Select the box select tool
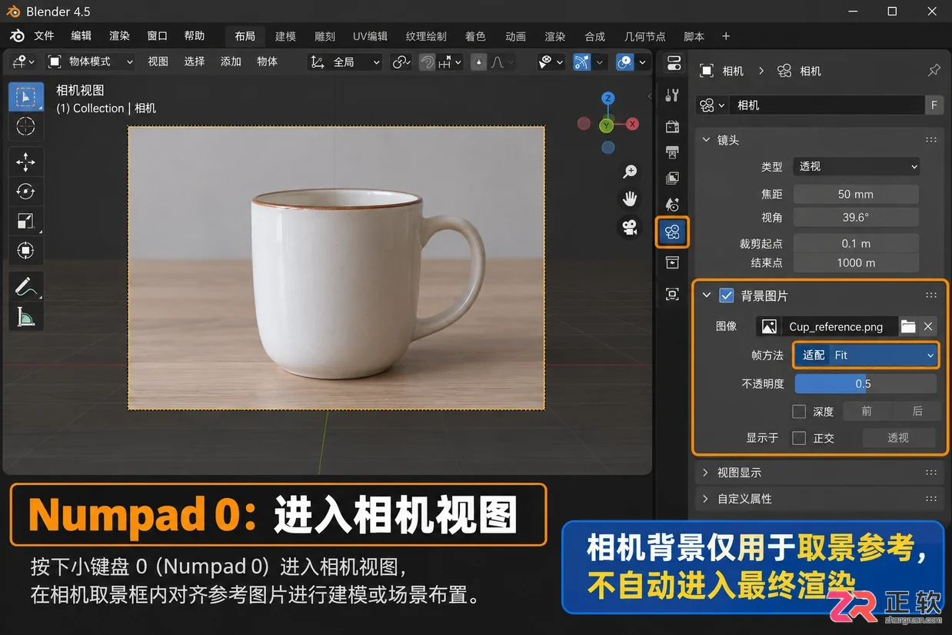This screenshot has width=952, height=635. [26, 97]
